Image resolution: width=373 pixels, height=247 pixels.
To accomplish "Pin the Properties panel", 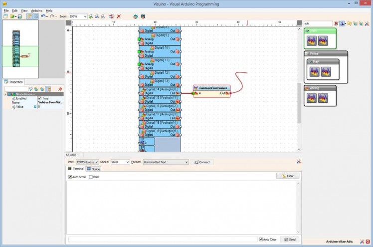I will [x=60, y=88].
